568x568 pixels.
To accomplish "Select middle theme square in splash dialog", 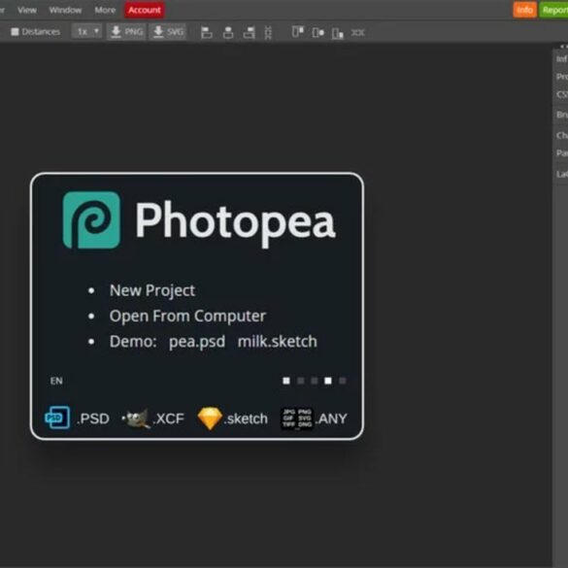I will click(315, 381).
